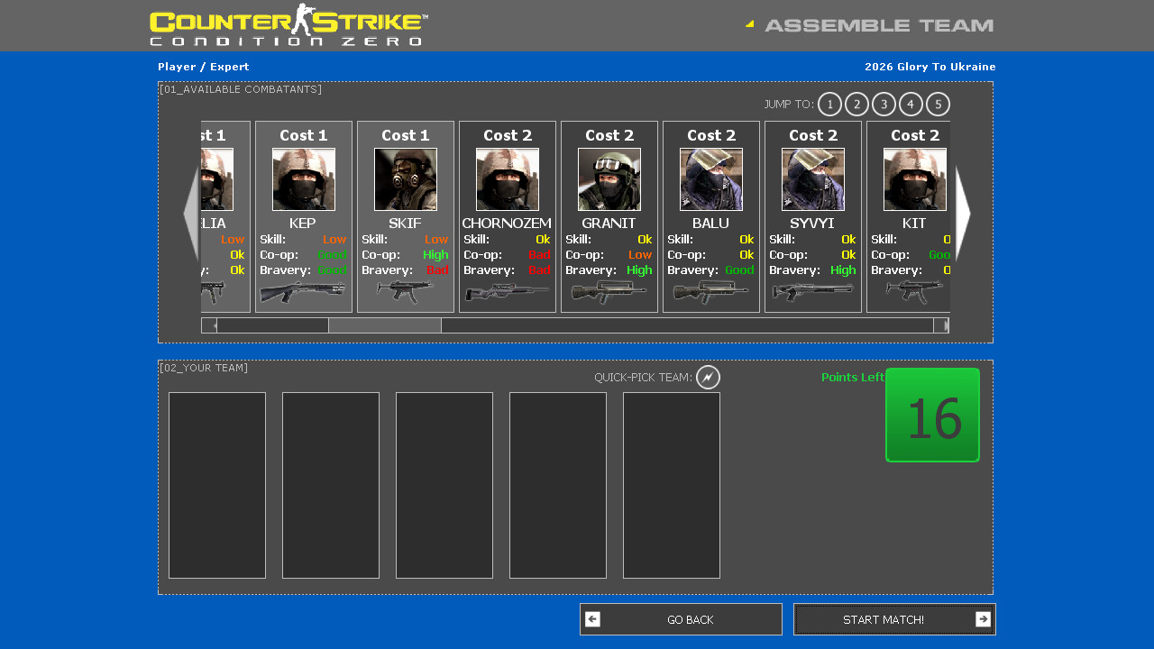Image resolution: width=1154 pixels, height=649 pixels.
Task: Click the CHORNOZEM name label
Action: (507, 224)
